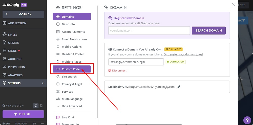Select the Domains settings tab

point(72,17)
